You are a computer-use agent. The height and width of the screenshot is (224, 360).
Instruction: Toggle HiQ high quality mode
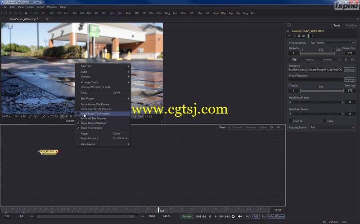pos(248,216)
